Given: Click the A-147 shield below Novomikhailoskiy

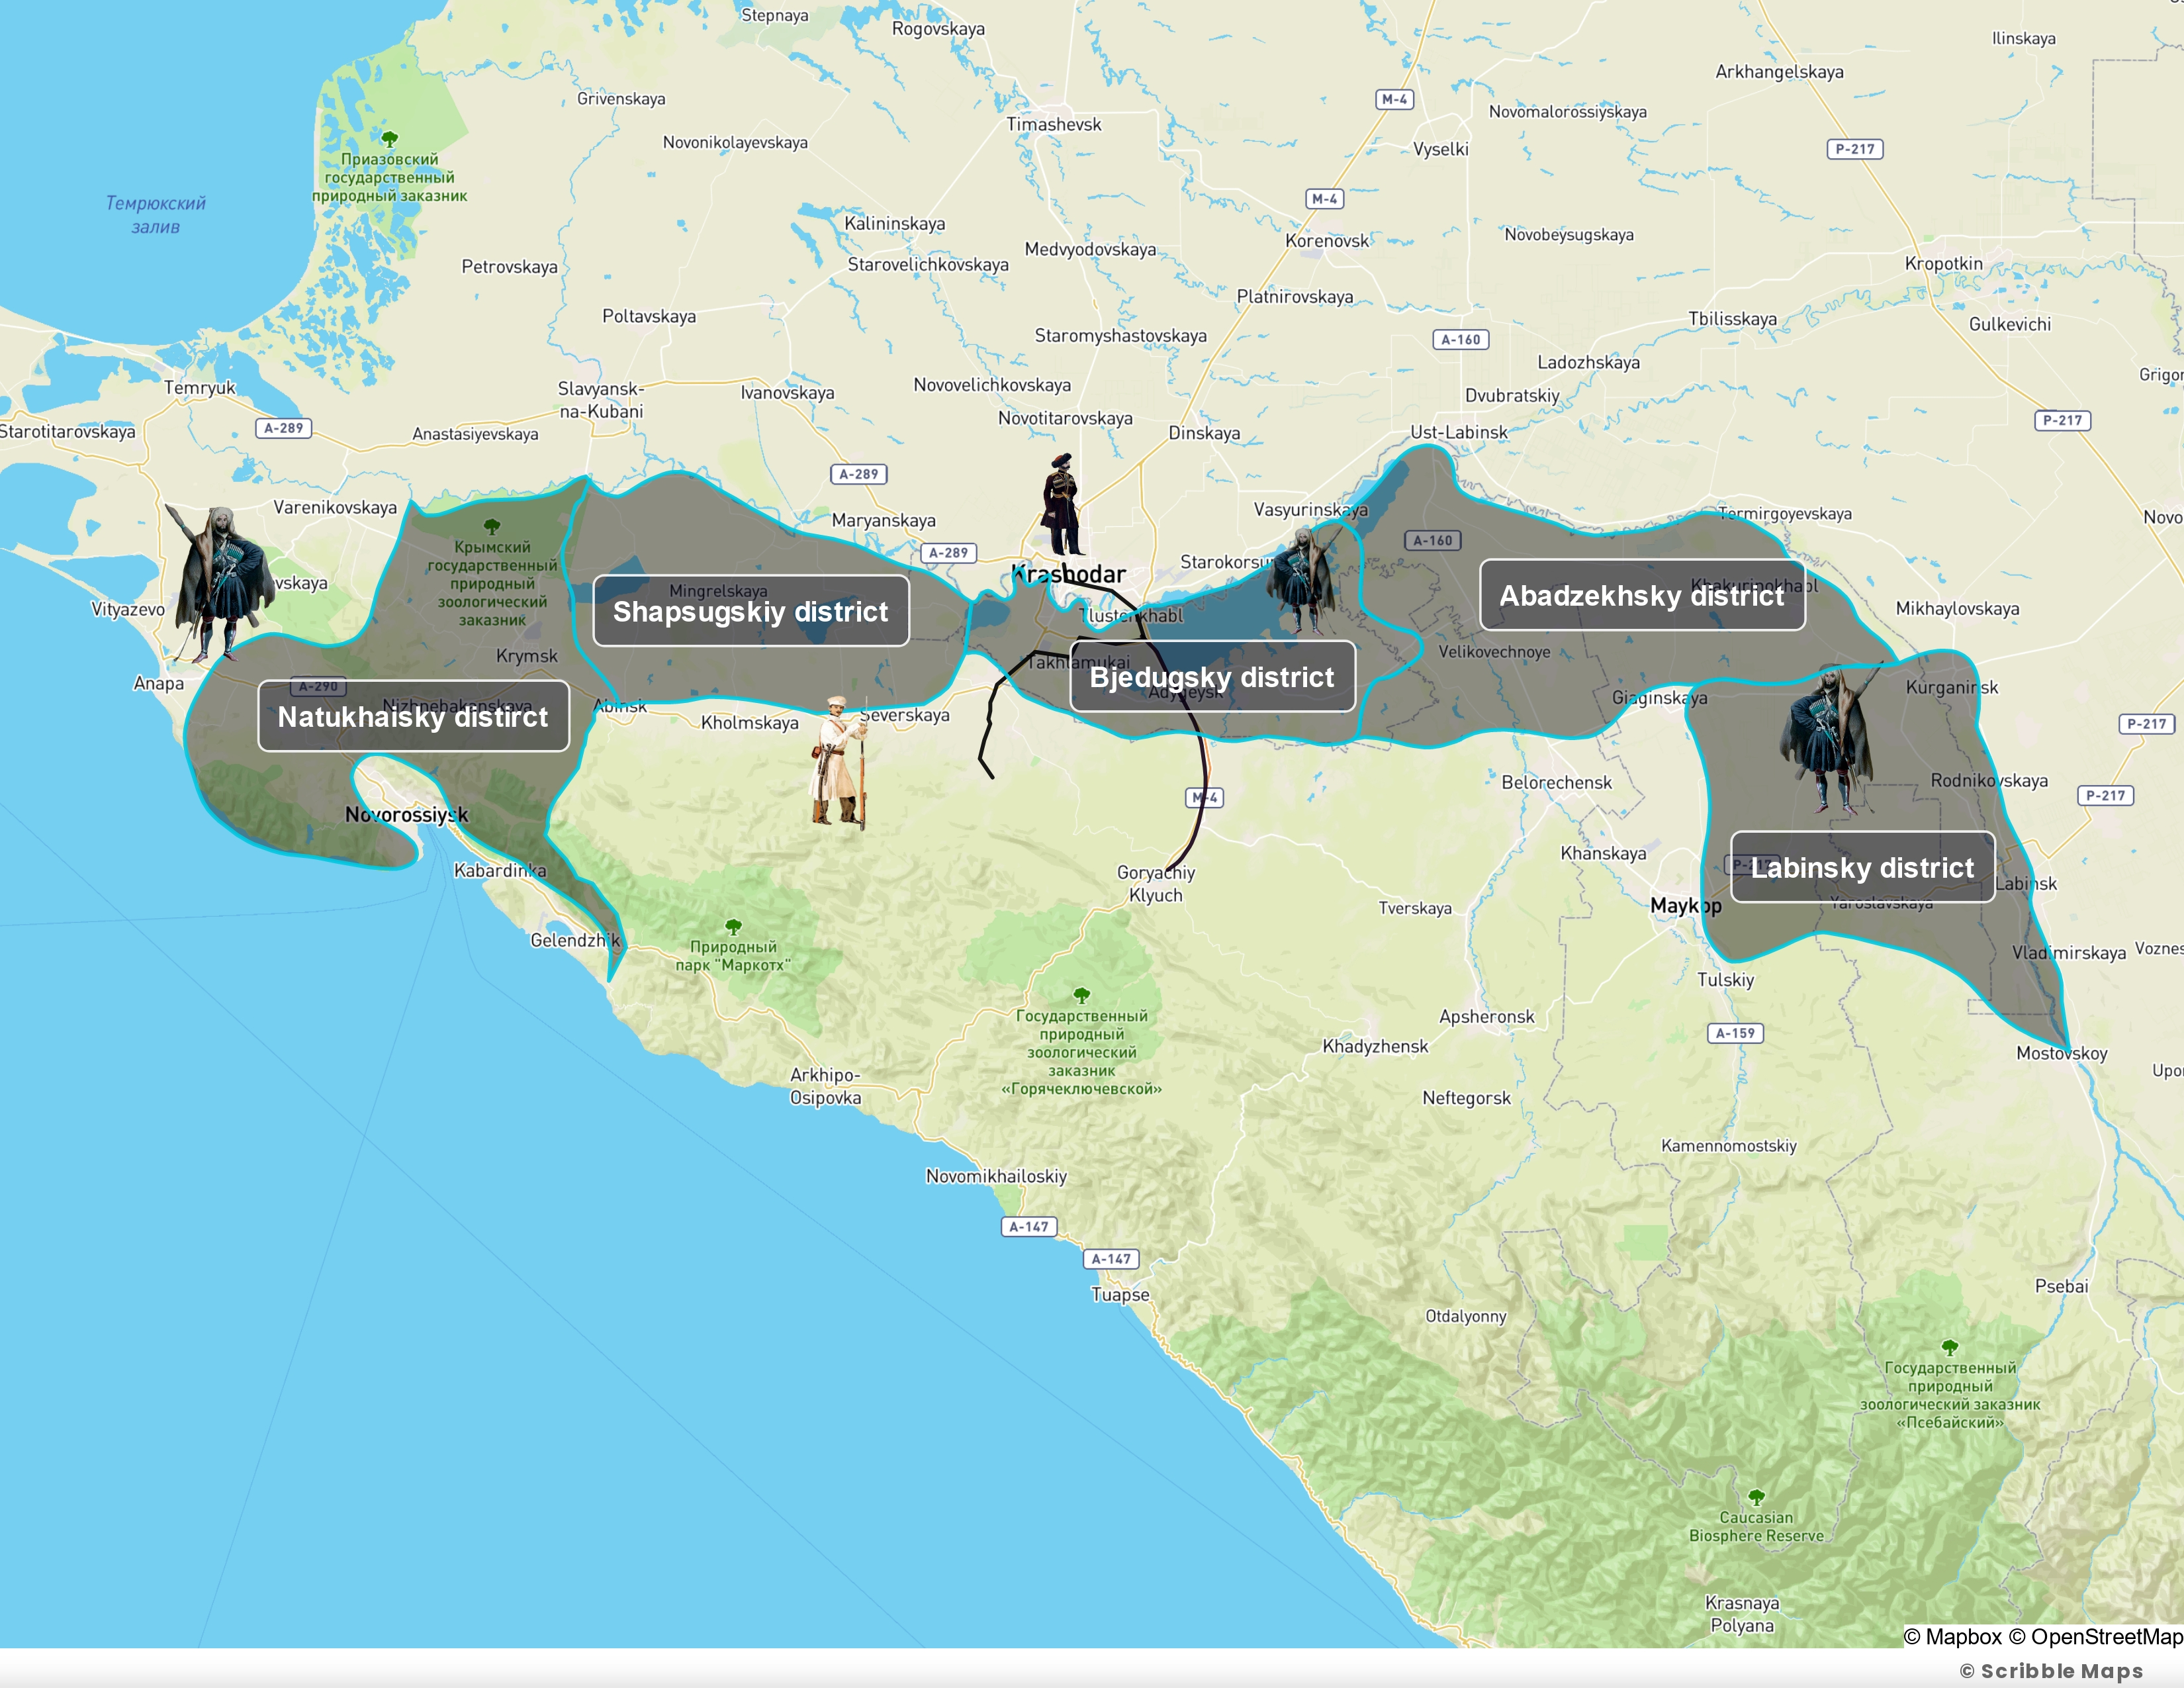Looking at the screenshot, I should (1029, 1226).
